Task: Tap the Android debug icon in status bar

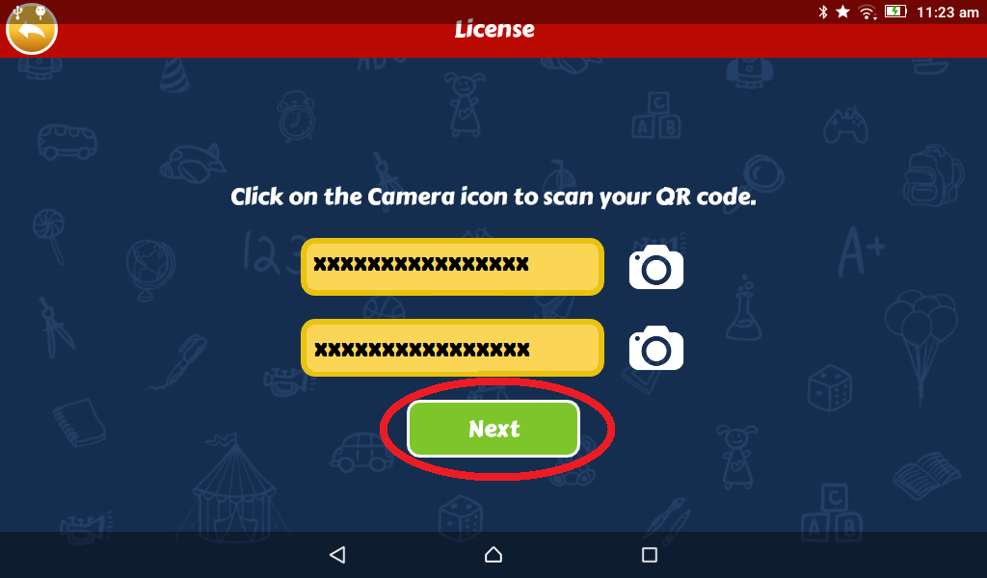Action: point(40,11)
